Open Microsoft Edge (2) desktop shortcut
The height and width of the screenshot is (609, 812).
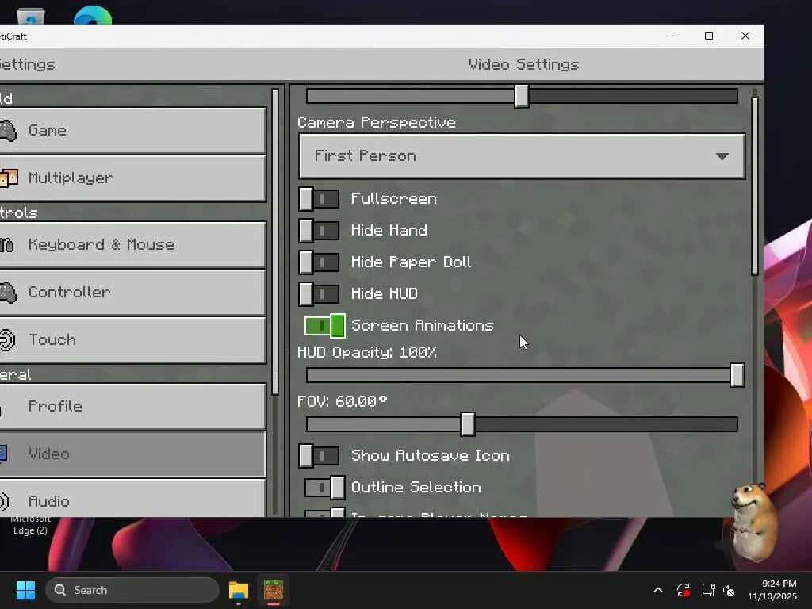(30, 525)
